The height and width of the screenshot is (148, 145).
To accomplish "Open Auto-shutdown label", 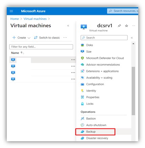I will (x=96, y=125).
